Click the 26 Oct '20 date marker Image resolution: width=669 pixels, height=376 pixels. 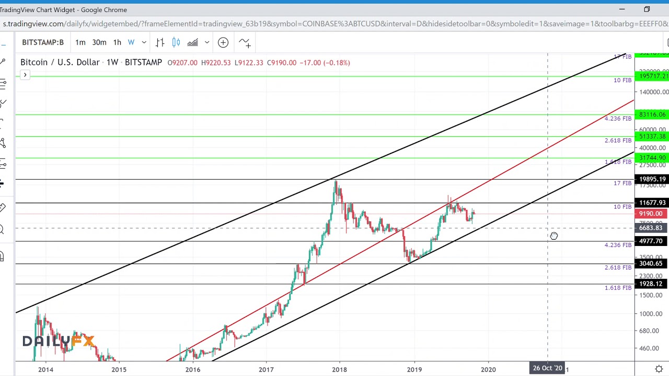(547, 368)
